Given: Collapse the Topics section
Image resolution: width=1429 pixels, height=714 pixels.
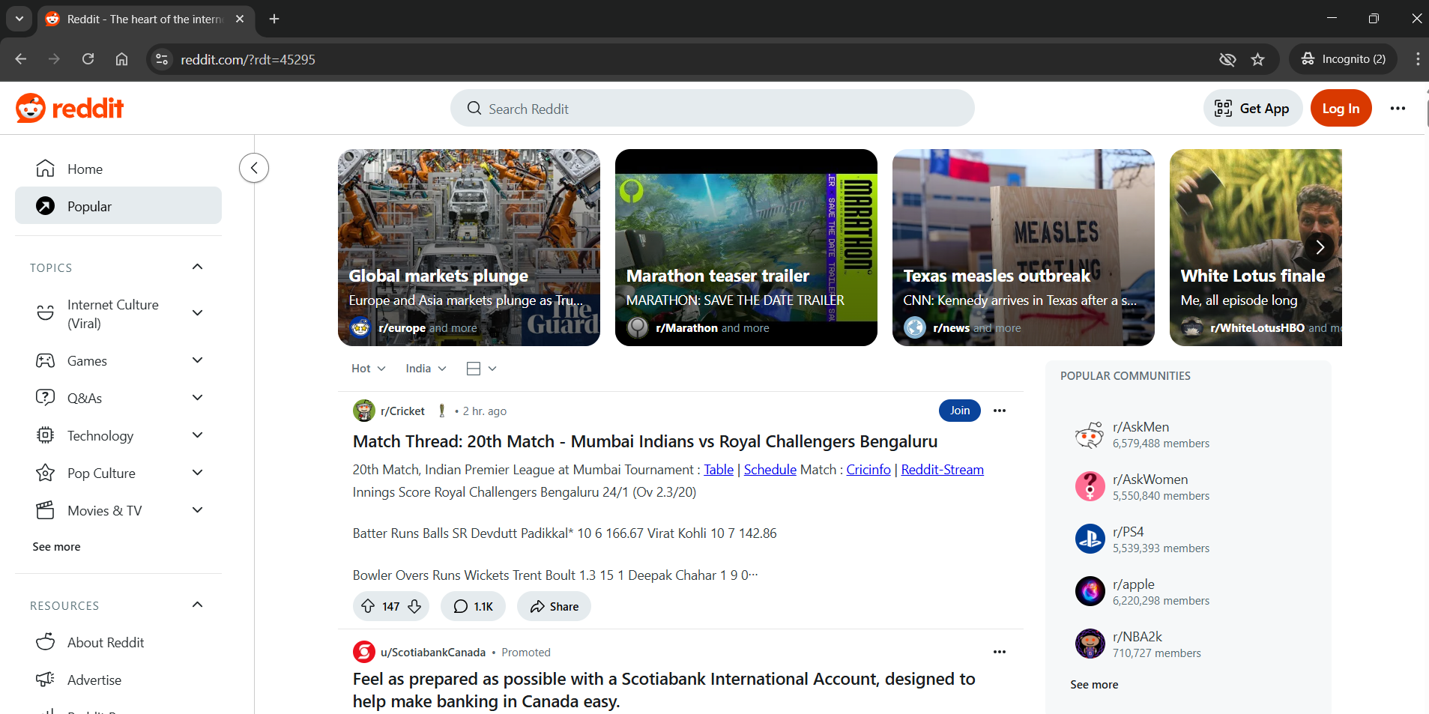Looking at the screenshot, I should (198, 267).
